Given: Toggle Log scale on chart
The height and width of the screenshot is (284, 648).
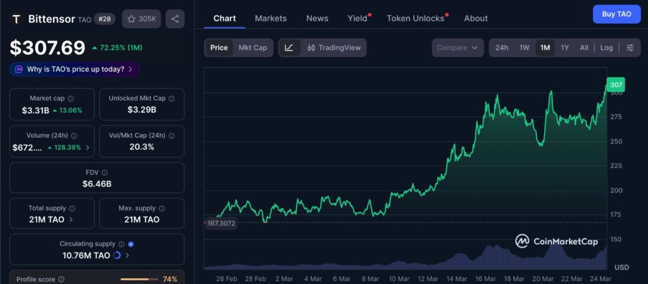Looking at the screenshot, I should point(607,48).
